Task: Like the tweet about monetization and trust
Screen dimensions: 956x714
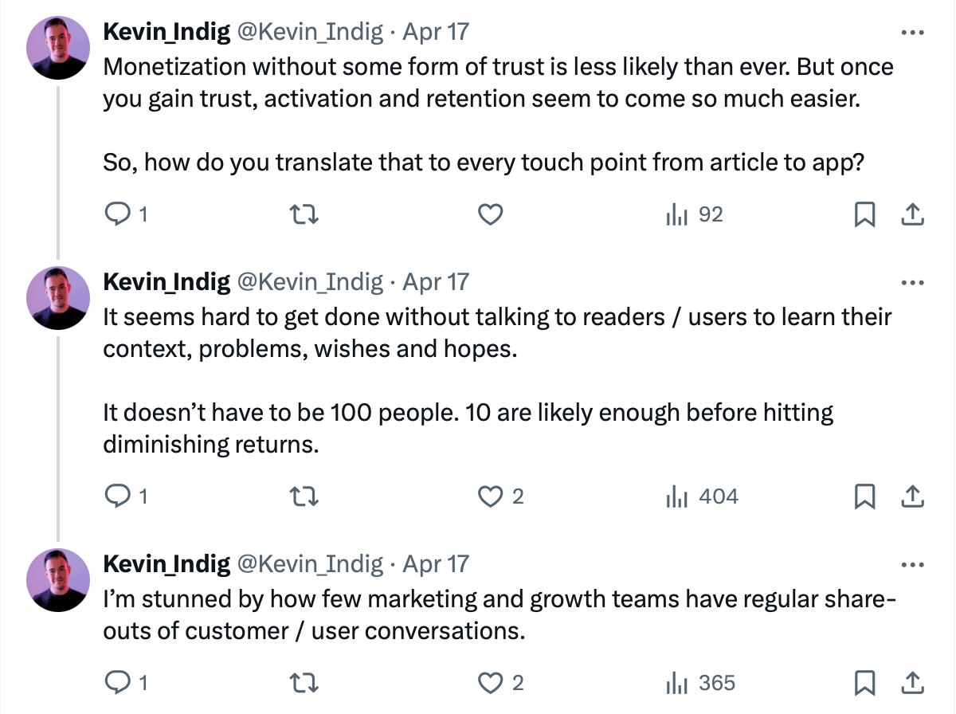Action: [490, 214]
